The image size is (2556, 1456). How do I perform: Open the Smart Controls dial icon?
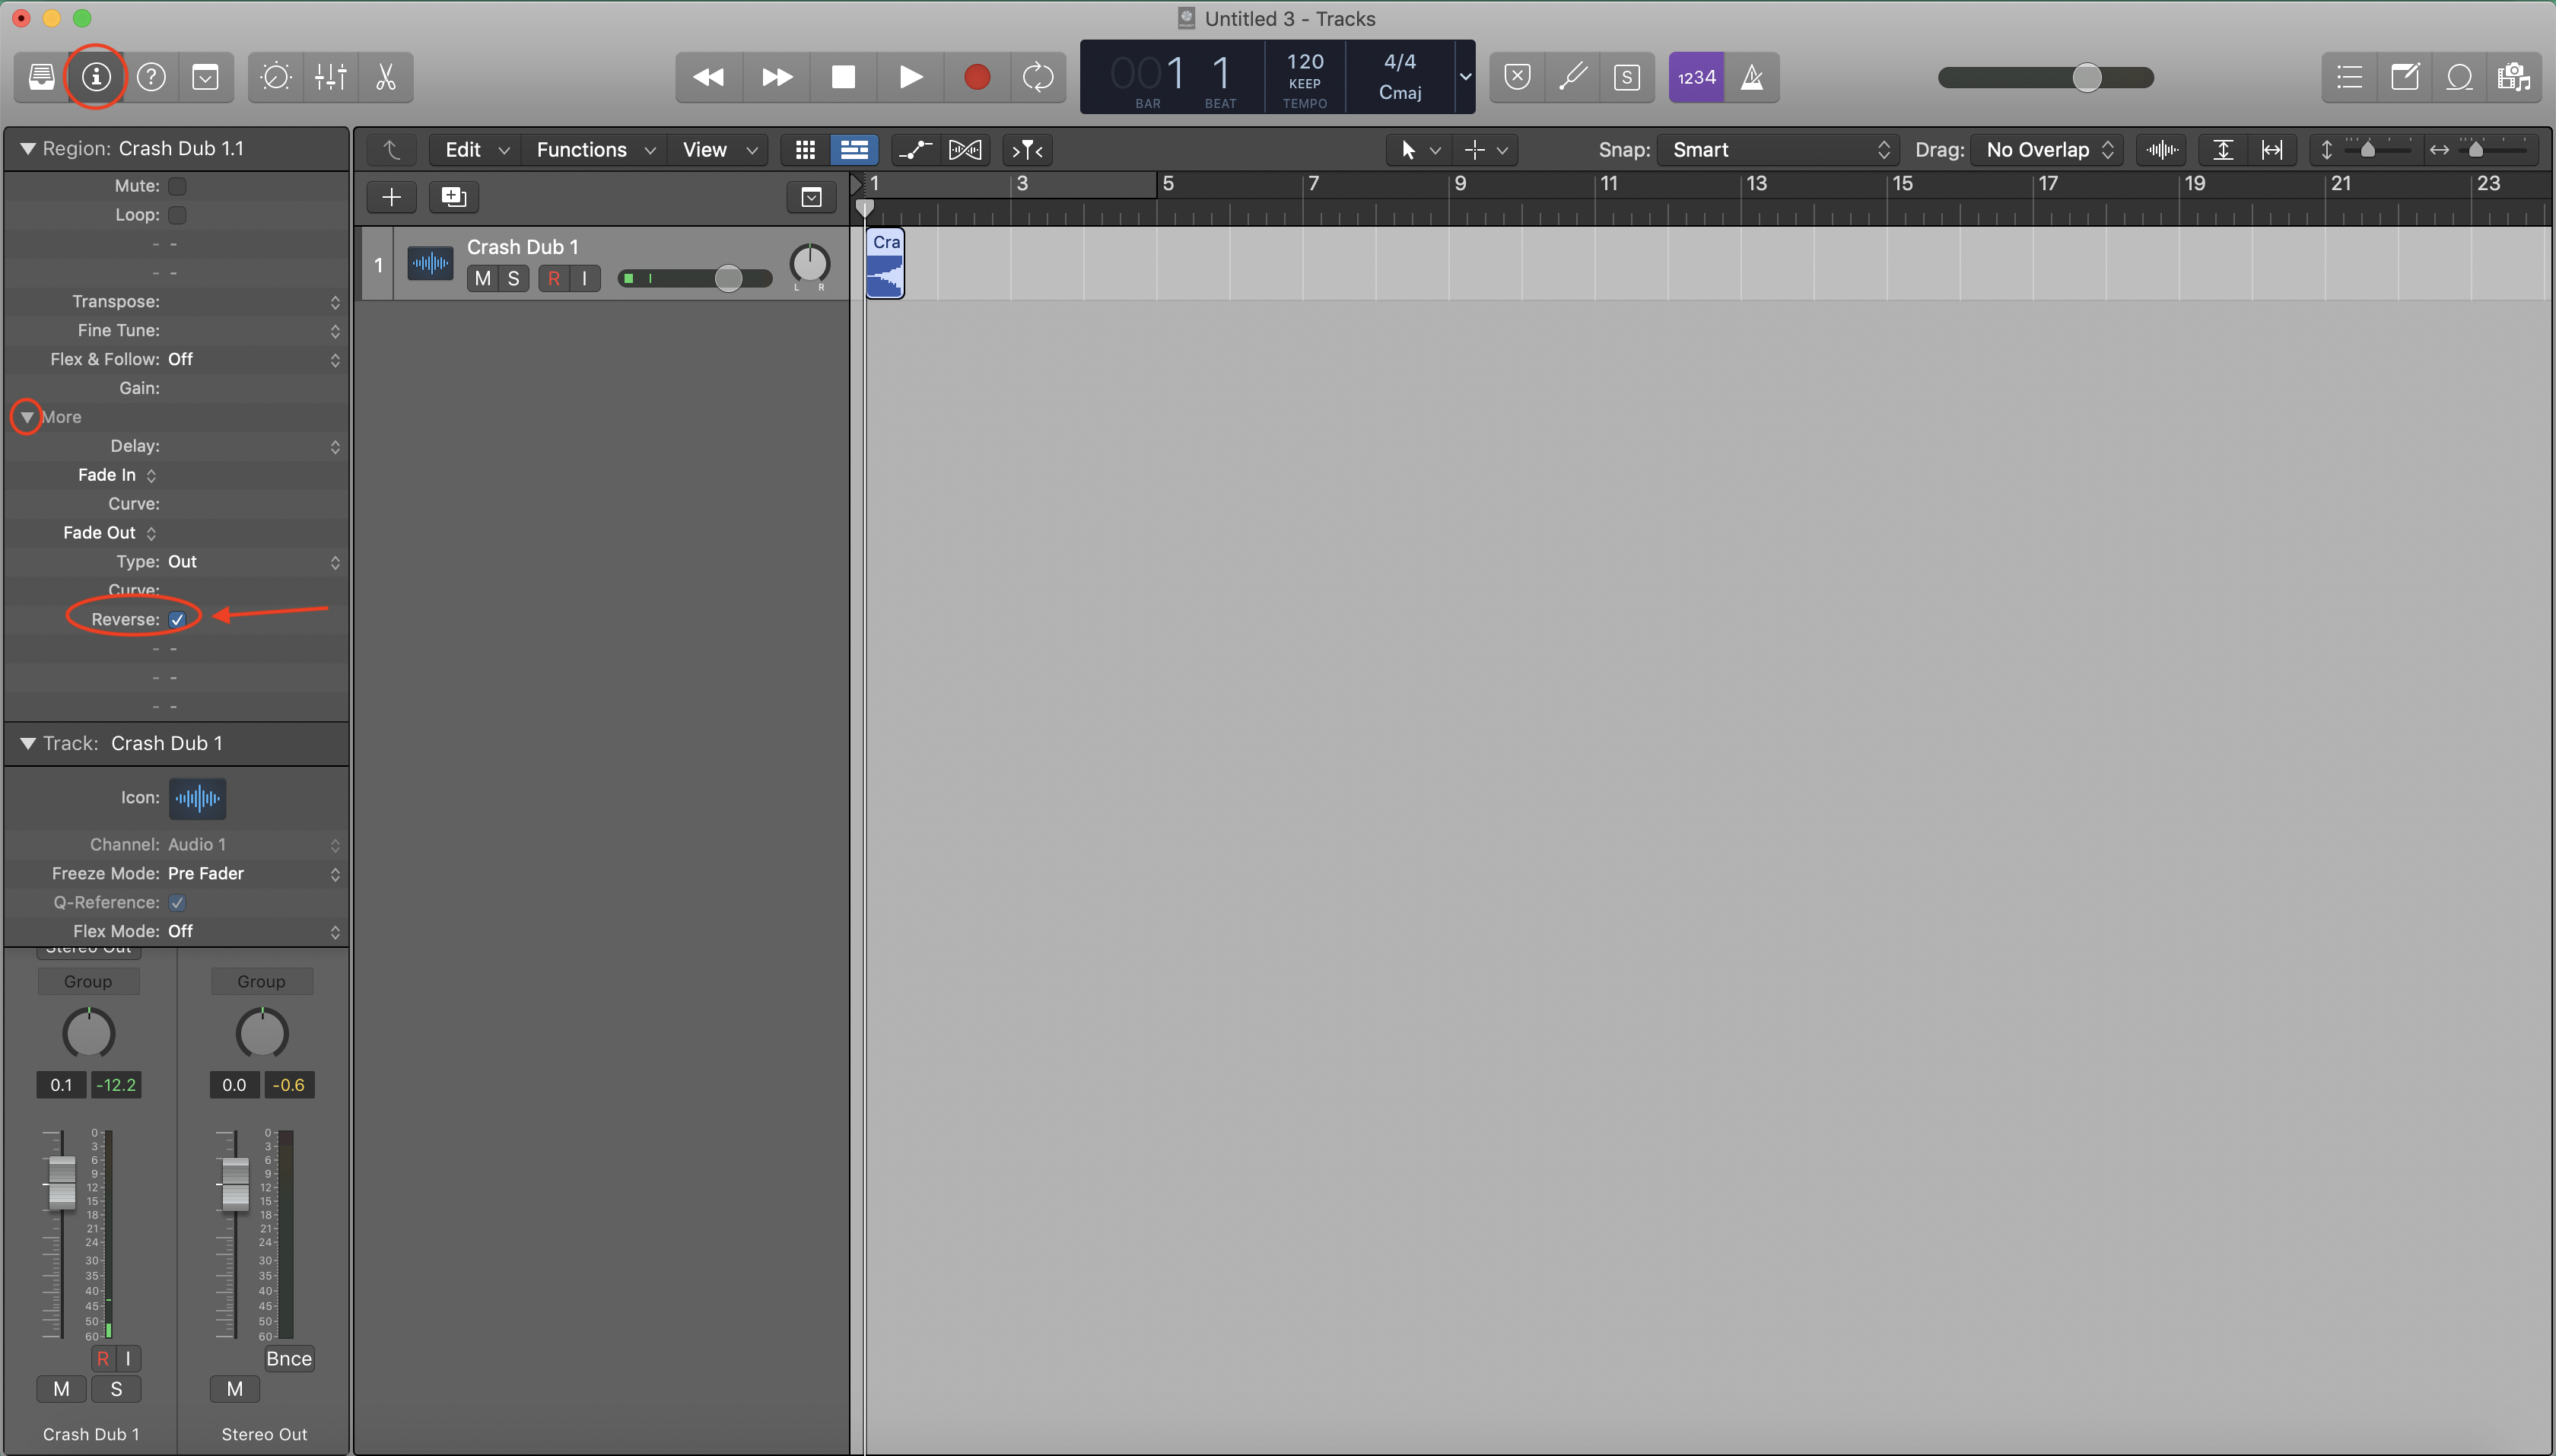(275, 77)
